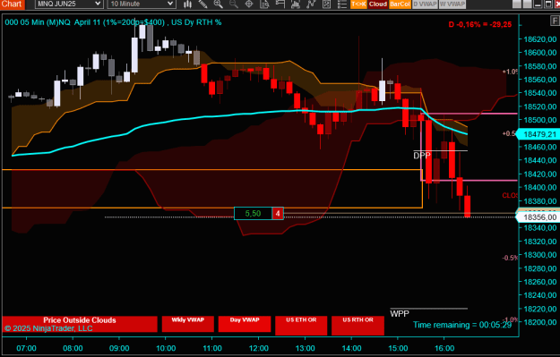Viewport: 560px width, 357px height.
Task: Open the list view toolbar icon
Action: coord(341,4)
